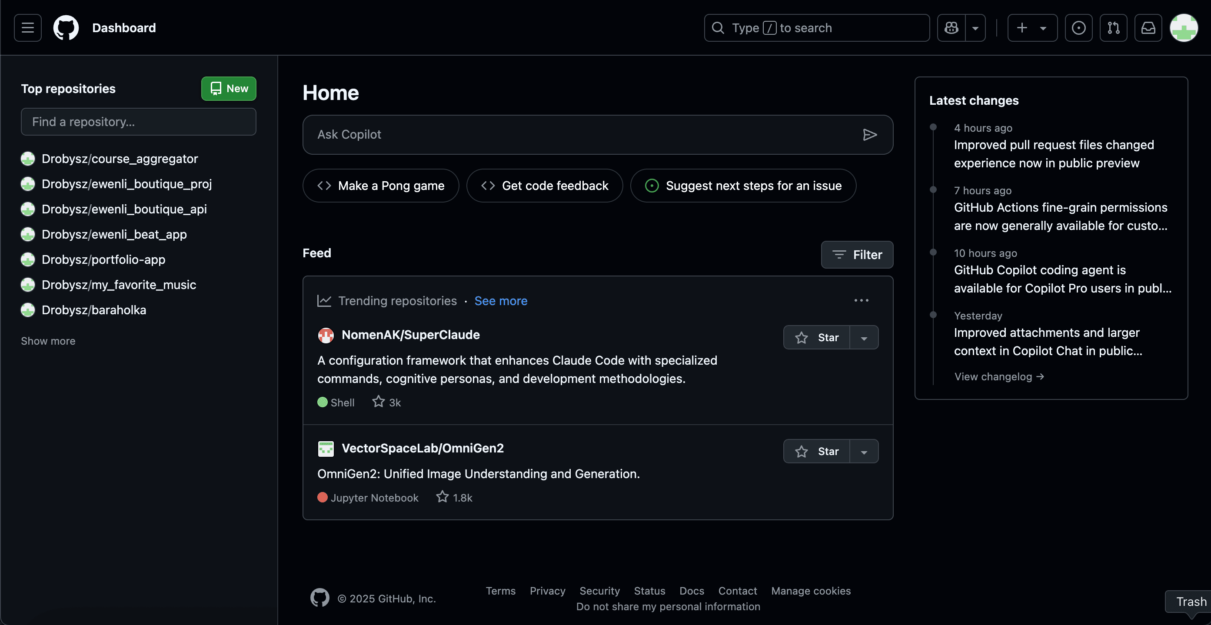Click the Dashboard title in header

coord(123,28)
